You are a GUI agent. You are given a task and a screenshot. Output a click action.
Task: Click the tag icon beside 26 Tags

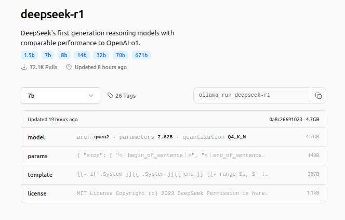[x=110, y=96]
